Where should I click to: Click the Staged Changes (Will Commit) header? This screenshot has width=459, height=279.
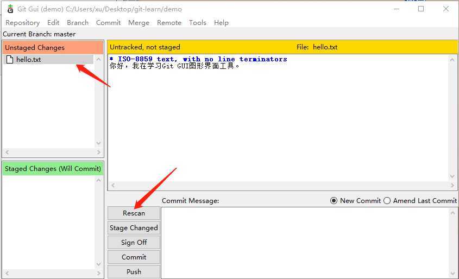coord(53,169)
